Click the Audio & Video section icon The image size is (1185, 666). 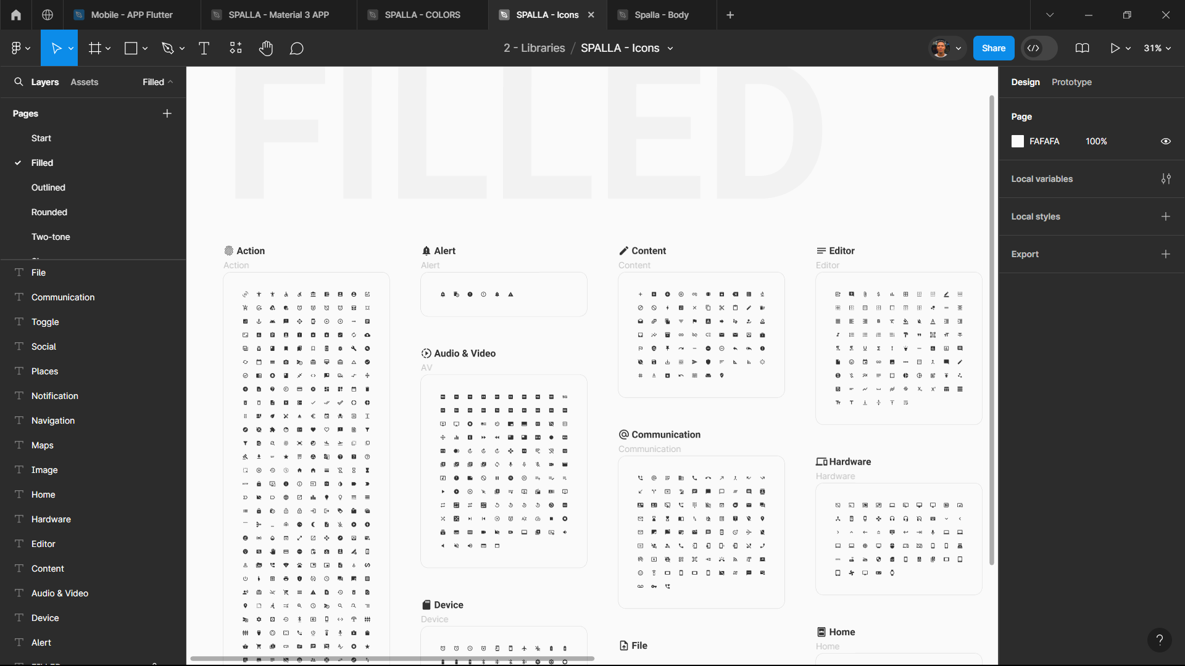tap(426, 353)
